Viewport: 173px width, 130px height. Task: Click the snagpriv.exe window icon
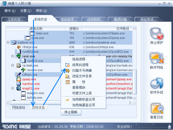(x=23, y=93)
